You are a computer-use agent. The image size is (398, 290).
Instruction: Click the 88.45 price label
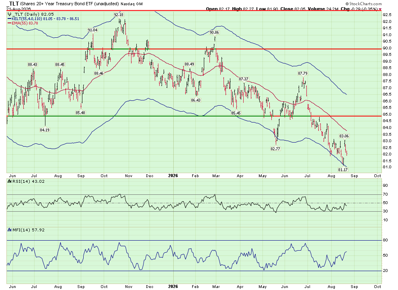(60, 65)
